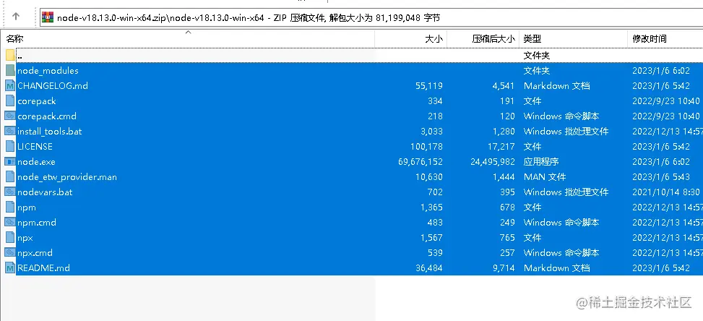Click the 55,119 size of CHANGELOG.md

[429, 85]
